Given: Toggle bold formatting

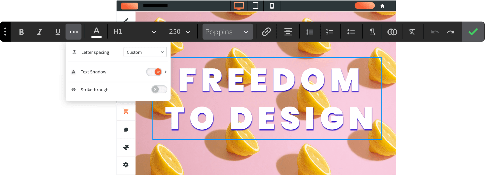Looking at the screenshot, I should (21, 32).
